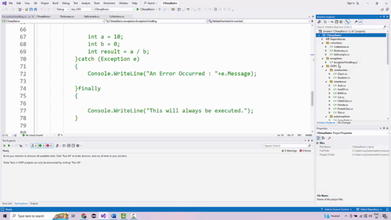Open Task View on taskbar

click(x=73, y=216)
